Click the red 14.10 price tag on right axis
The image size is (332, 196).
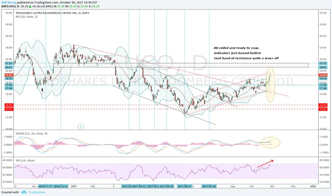pos(323,105)
